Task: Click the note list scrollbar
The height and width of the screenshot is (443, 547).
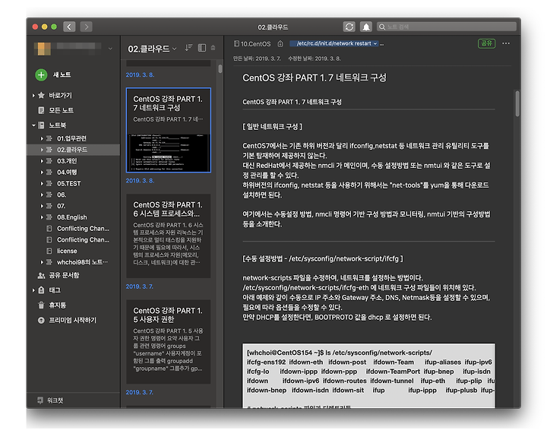Action: point(220,68)
